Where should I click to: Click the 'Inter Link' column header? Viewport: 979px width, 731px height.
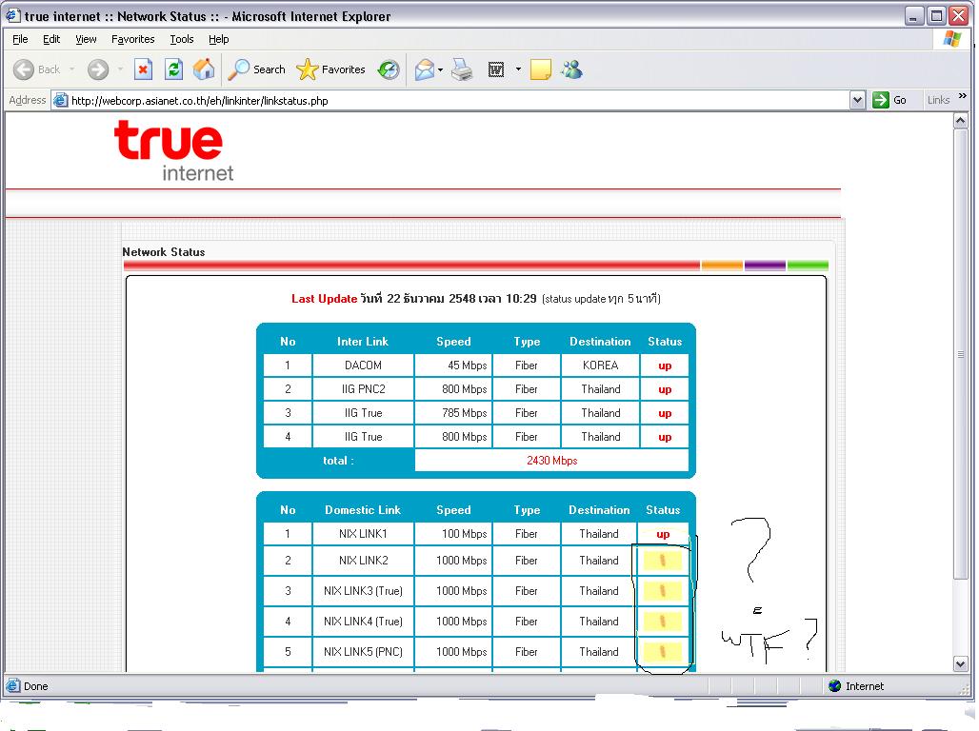363,342
